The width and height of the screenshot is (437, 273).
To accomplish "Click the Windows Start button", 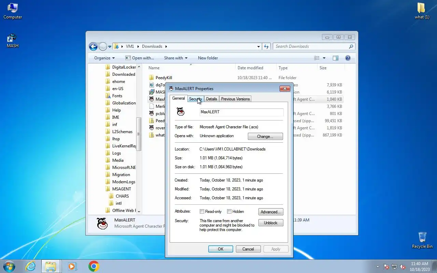I will click(9, 266).
